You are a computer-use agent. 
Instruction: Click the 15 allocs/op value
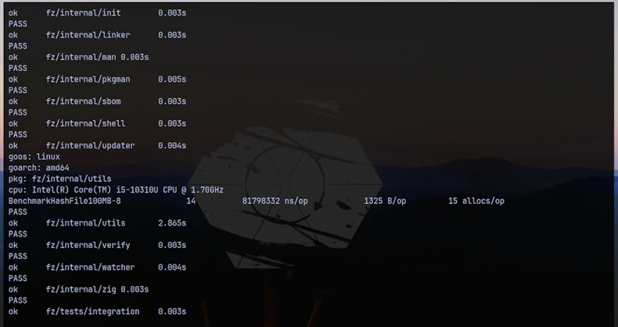[x=476, y=201]
